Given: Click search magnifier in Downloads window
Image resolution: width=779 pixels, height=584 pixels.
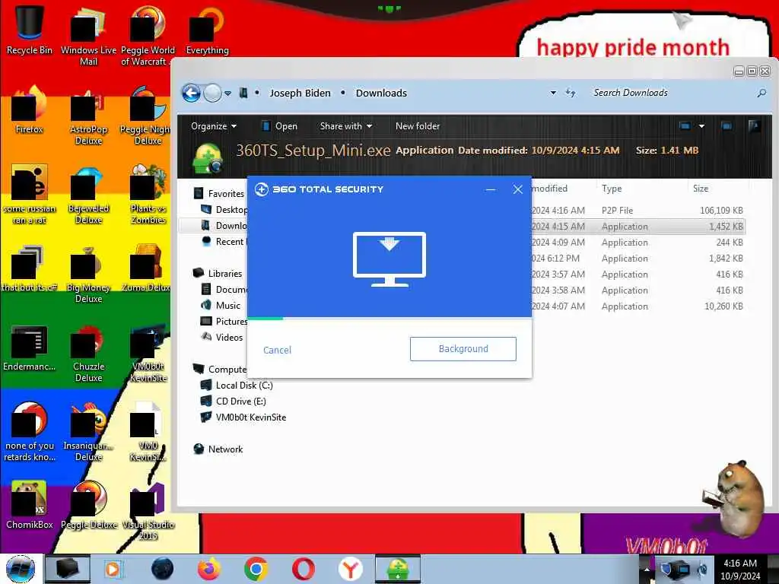Looking at the screenshot, I should 761,93.
